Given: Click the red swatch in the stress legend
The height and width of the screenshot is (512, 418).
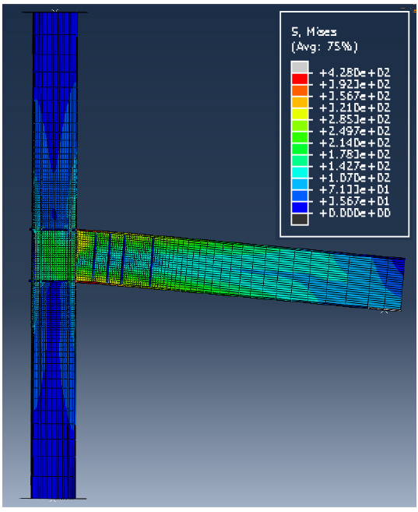Looking at the screenshot, I should click(x=300, y=79).
